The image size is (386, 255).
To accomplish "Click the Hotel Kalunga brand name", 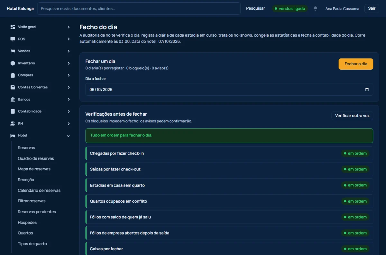I will (x=20, y=9).
